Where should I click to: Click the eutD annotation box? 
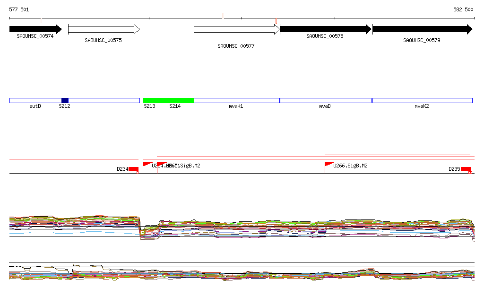point(35,100)
